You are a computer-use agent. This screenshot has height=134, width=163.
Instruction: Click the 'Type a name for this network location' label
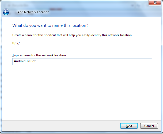pos(39,55)
